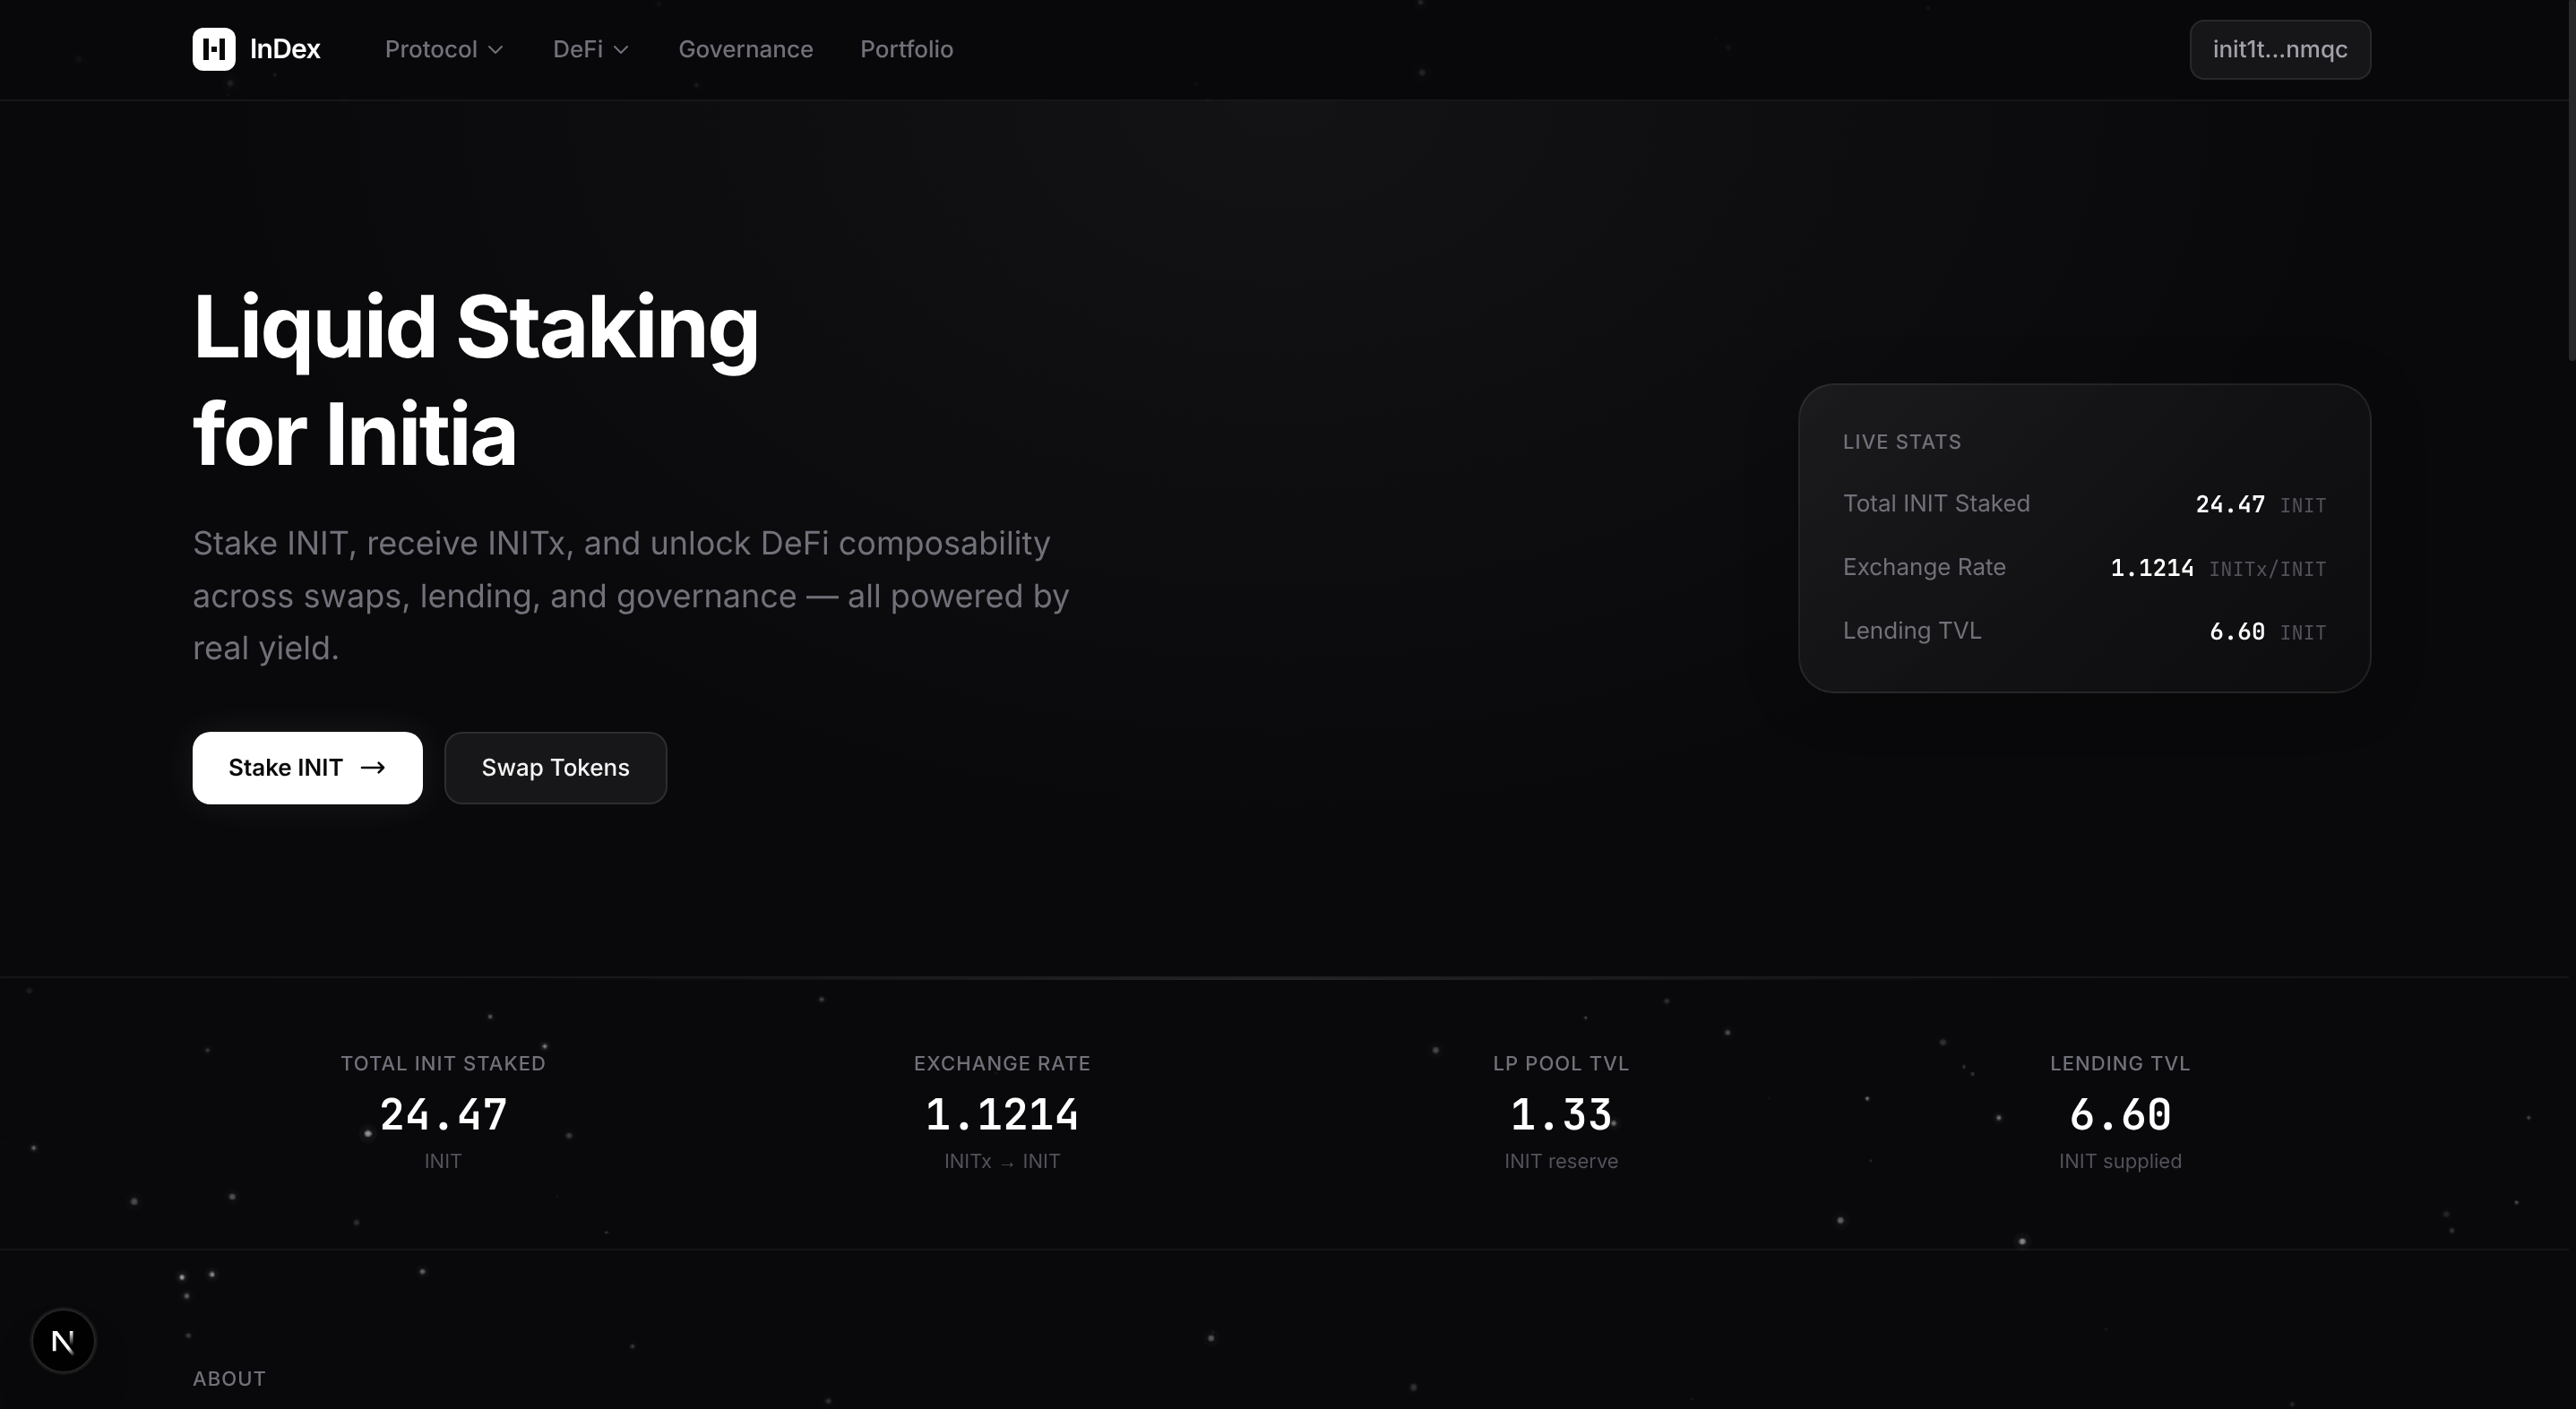Click the InDex brand name
Image resolution: width=2576 pixels, height=1409 pixels.
(285, 49)
